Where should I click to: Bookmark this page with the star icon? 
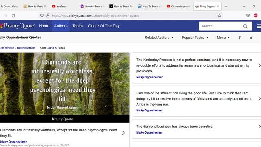pyautogui.click(x=219, y=16)
